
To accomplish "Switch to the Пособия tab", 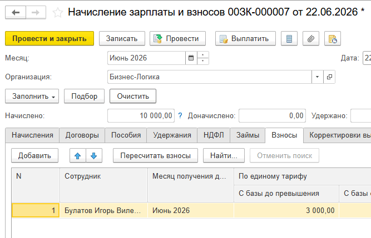I will point(126,135).
